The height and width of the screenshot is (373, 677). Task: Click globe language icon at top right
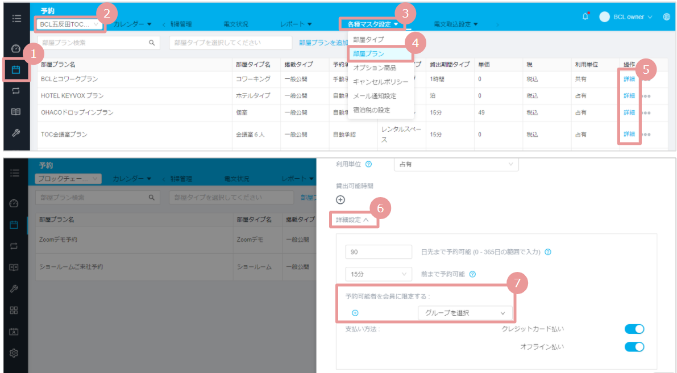(x=667, y=17)
